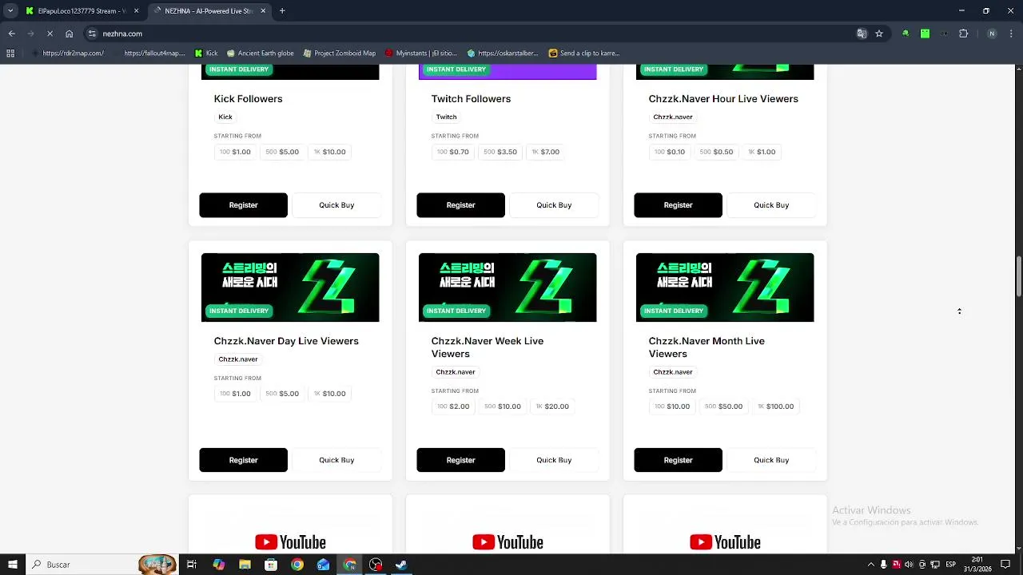Viewport: 1023px width, 575px height.
Task: View site information icon beside nezhna.com
Action: 92,34
